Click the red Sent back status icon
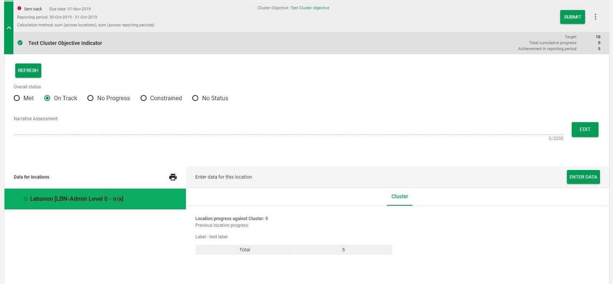613x284 pixels. [x=19, y=8]
